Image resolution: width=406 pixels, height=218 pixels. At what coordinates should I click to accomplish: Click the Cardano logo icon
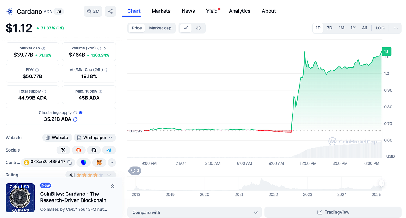point(10,12)
